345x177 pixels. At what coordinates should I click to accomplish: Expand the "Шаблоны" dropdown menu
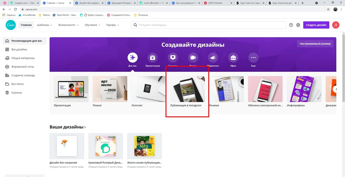[45, 25]
